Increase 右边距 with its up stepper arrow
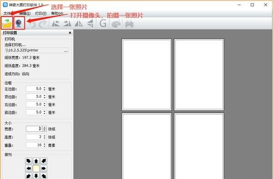The image size is (273, 179). tap(45, 103)
